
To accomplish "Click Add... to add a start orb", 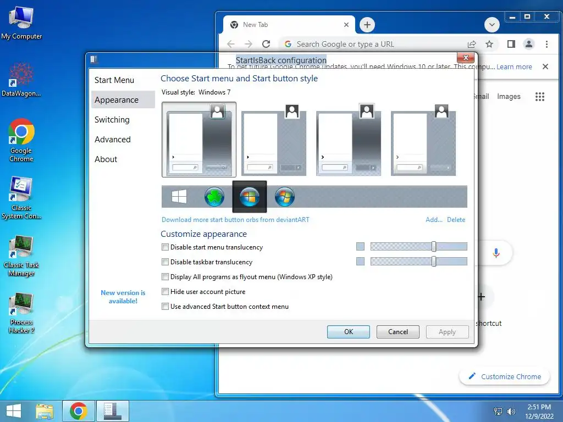I will coord(434,220).
